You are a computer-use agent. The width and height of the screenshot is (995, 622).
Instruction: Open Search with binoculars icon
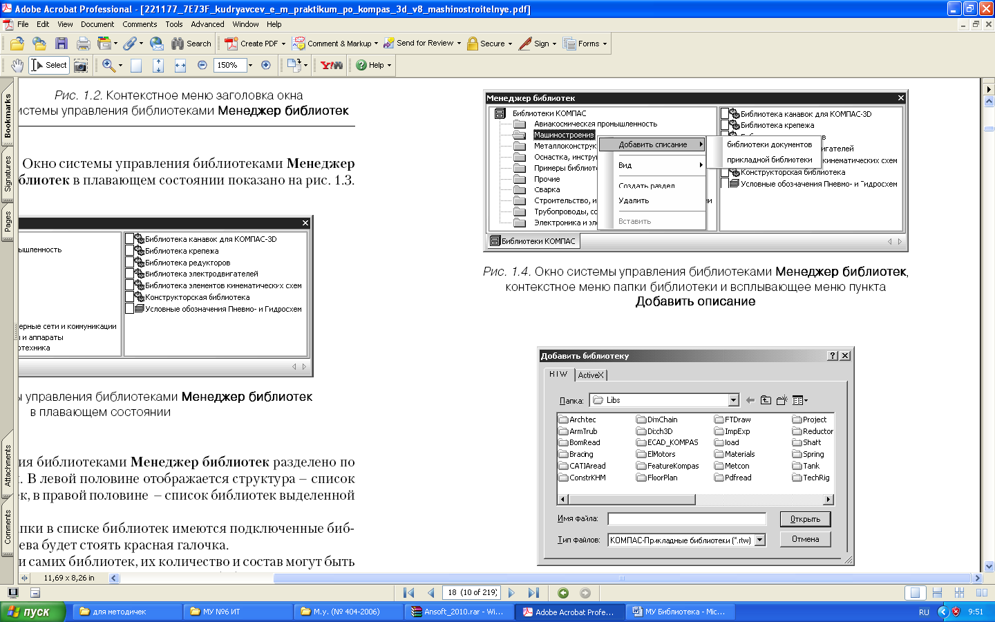pos(191,44)
